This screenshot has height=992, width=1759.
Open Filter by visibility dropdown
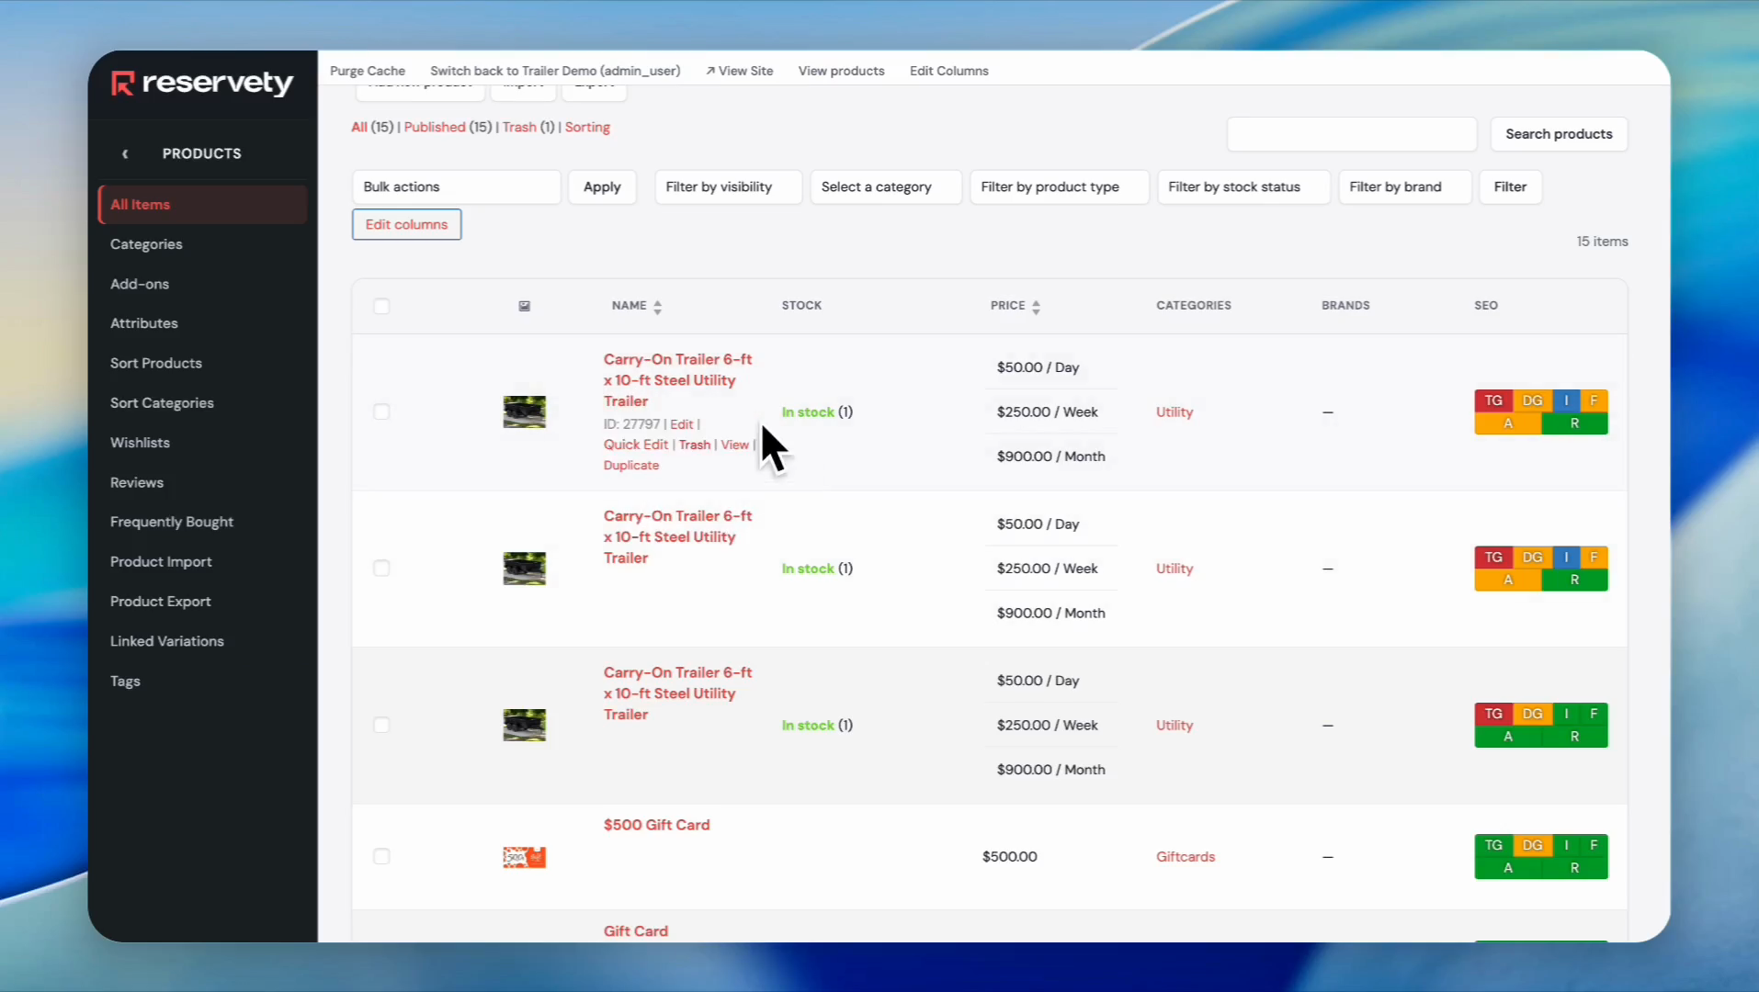coord(728,186)
